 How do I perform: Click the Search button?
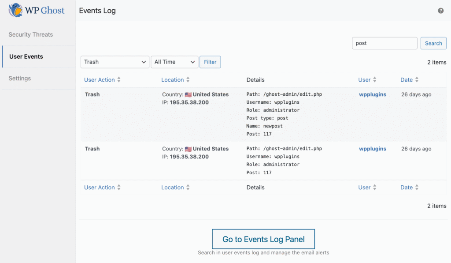pyautogui.click(x=433, y=43)
